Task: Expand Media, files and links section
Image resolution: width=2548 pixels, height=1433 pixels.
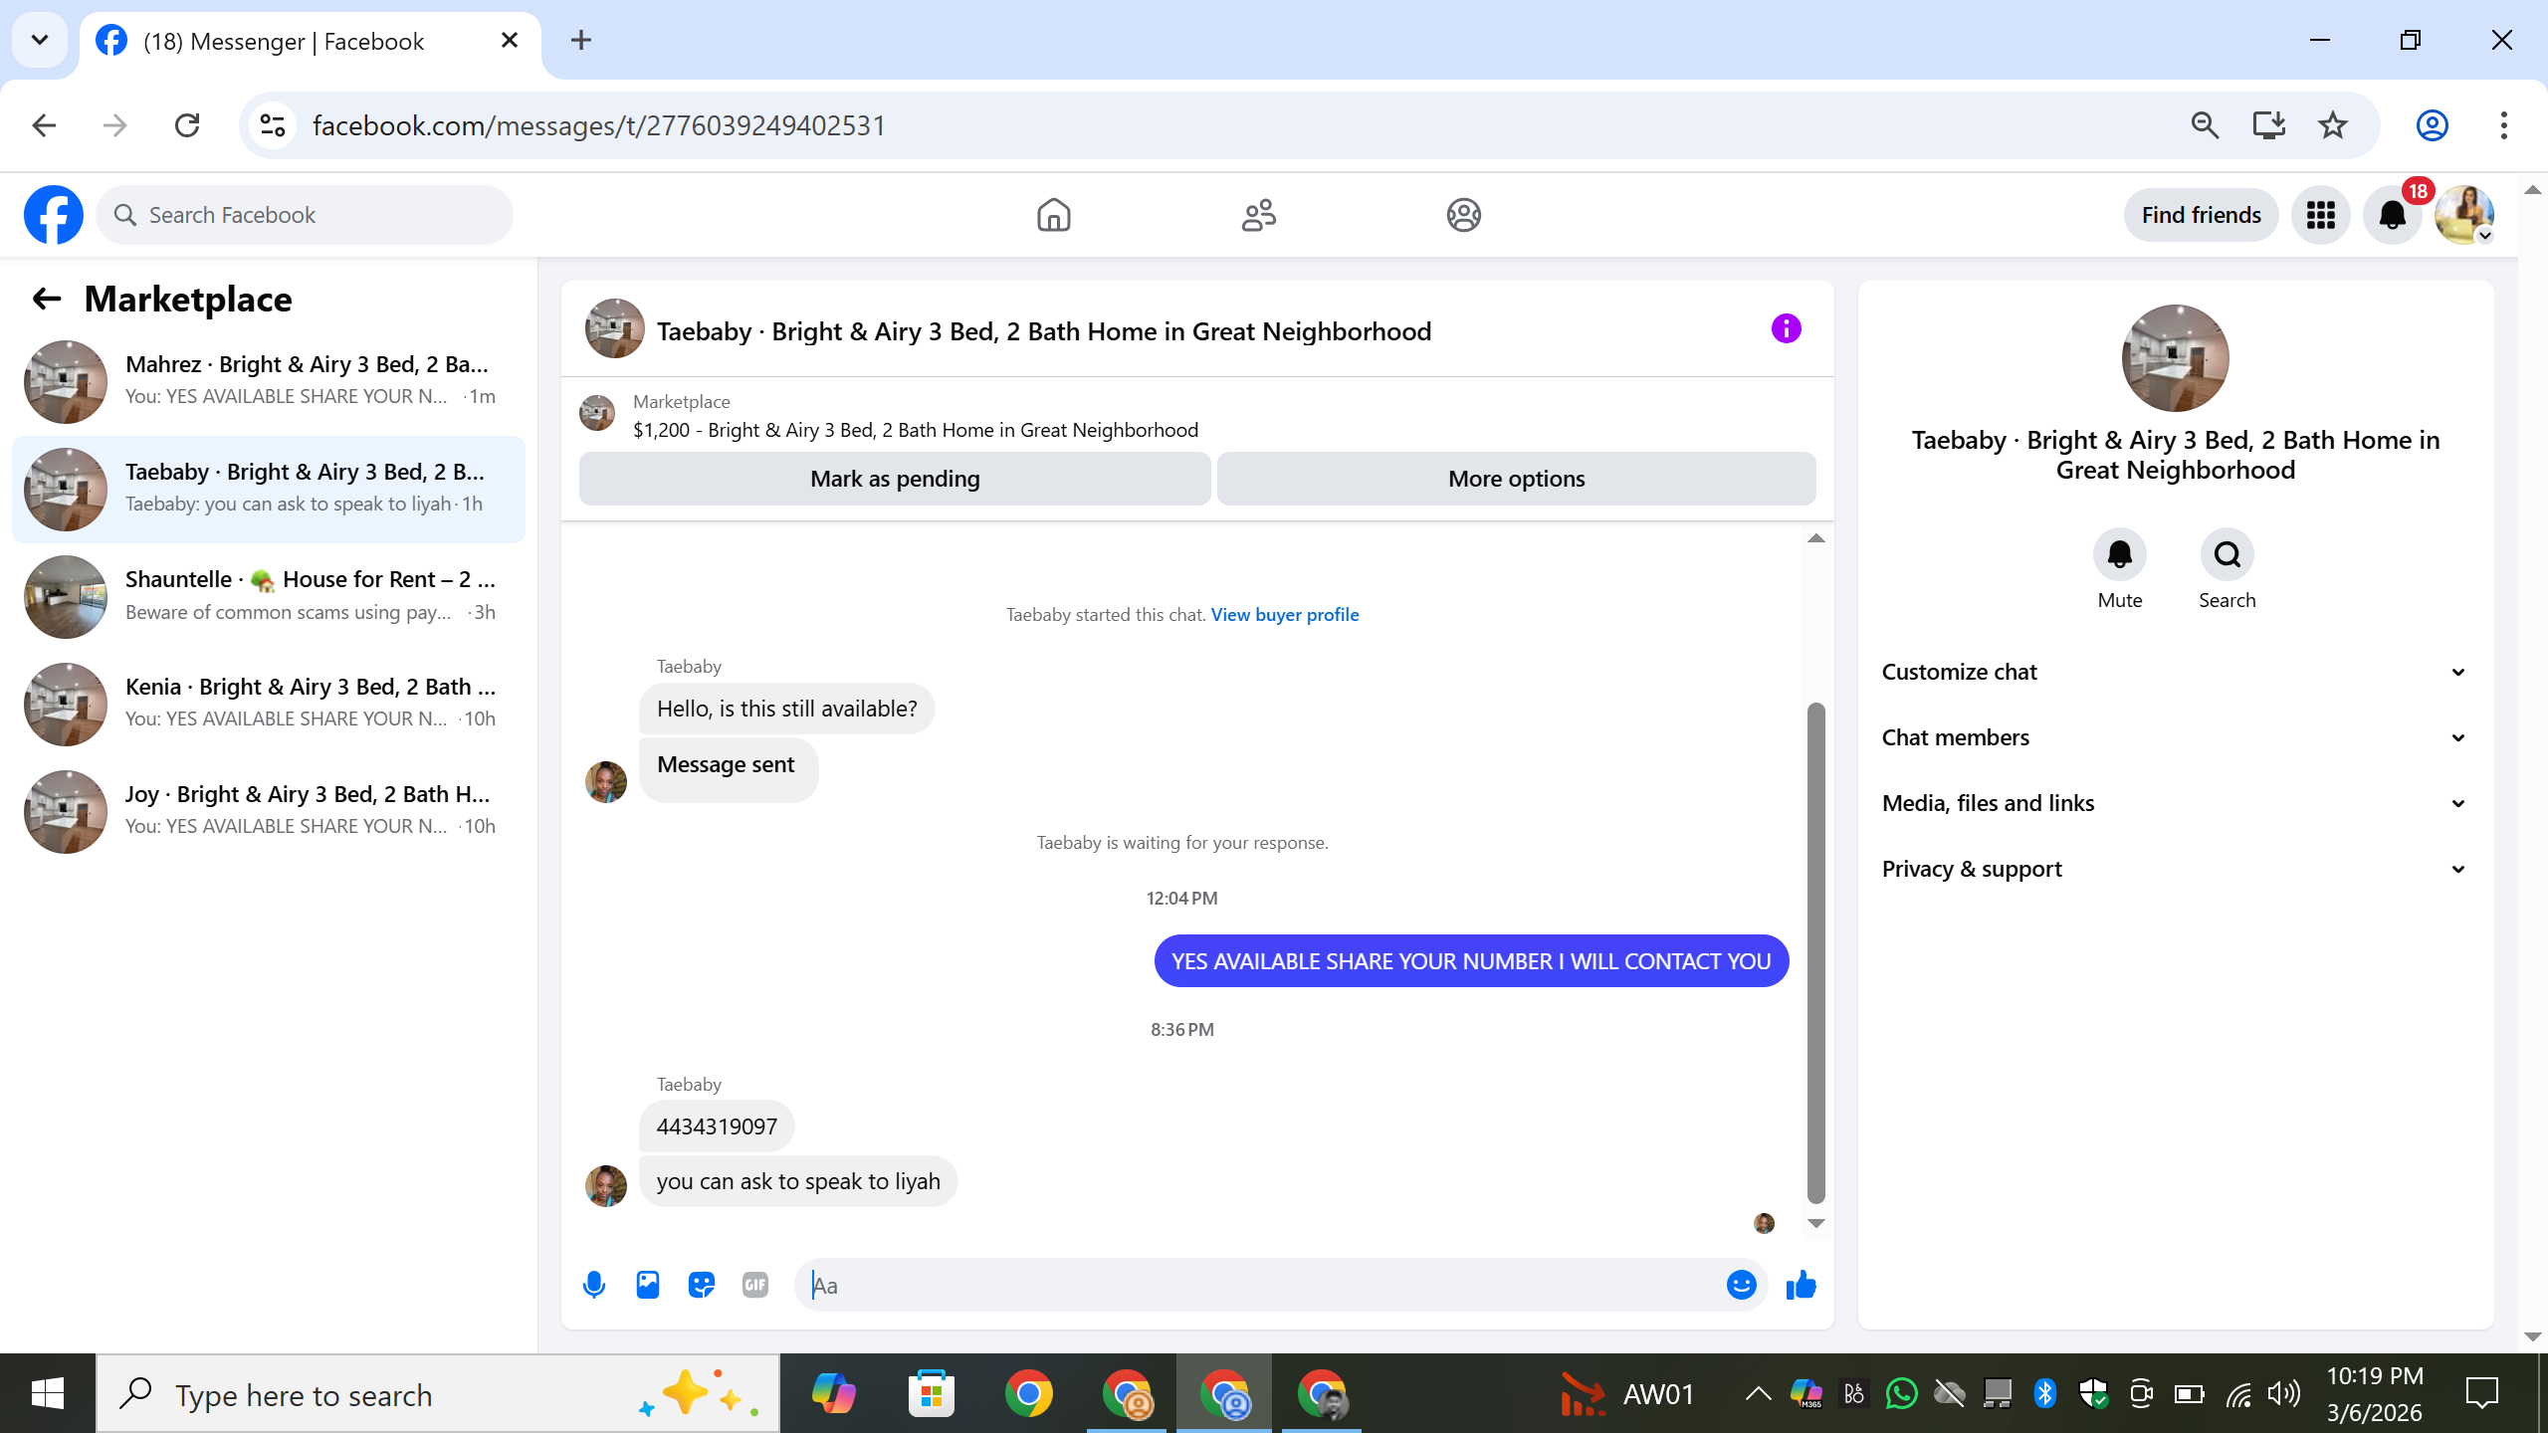Action: (2175, 803)
